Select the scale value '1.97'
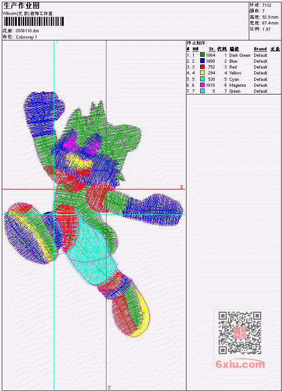Viewport: 282px width, 391px height. tap(266, 29)
